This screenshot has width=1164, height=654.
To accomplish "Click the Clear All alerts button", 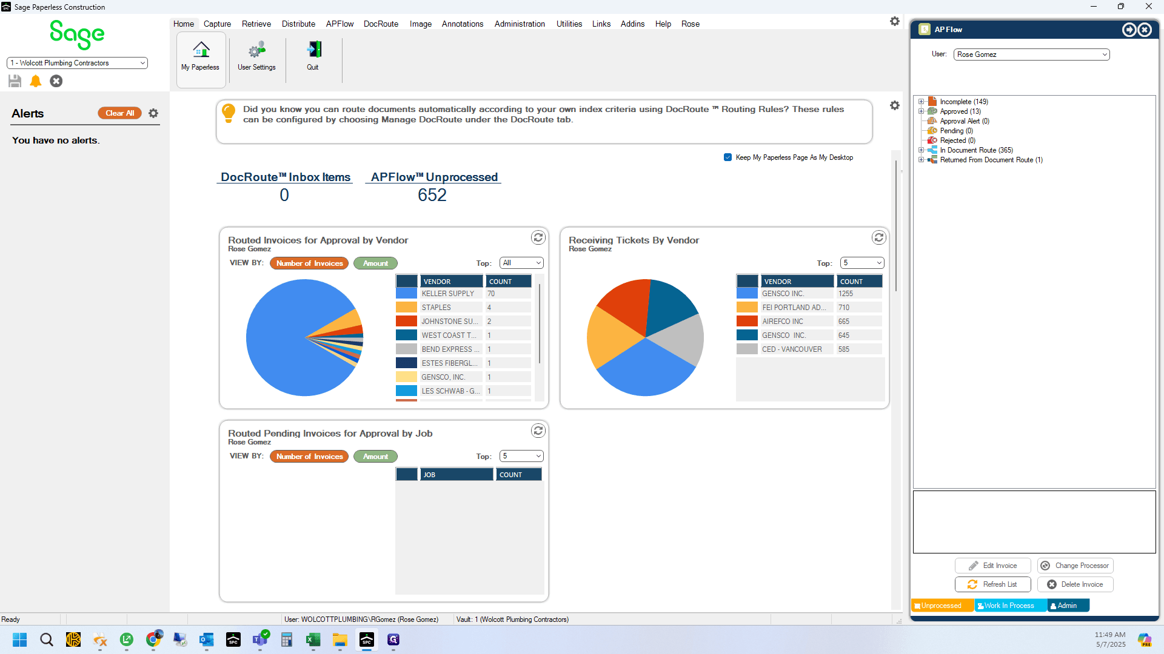I will (x=119, y=113).
